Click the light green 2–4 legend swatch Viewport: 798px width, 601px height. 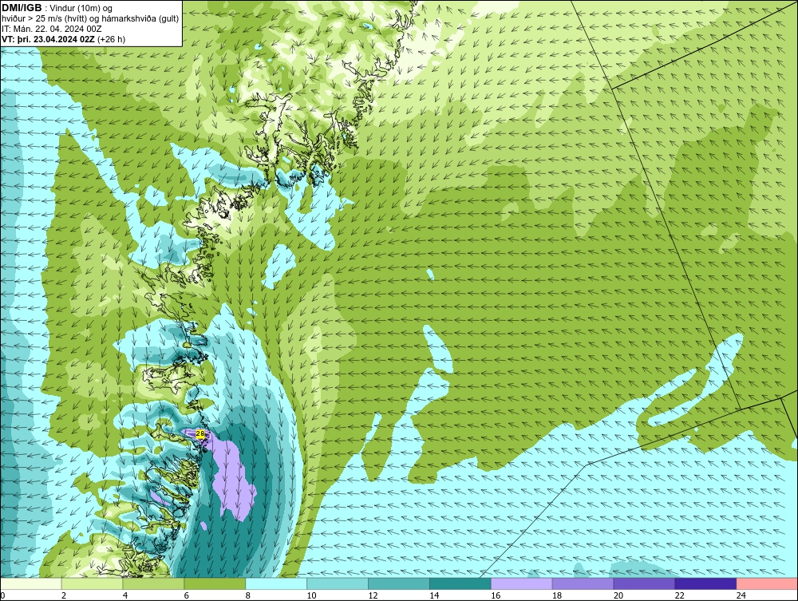[x=92, y=583]
